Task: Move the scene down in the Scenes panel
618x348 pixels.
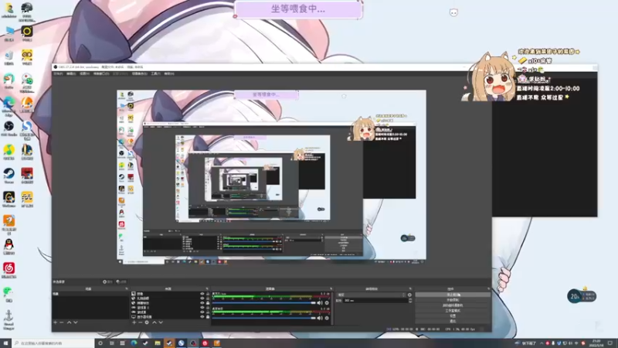Action: (75, 322)
